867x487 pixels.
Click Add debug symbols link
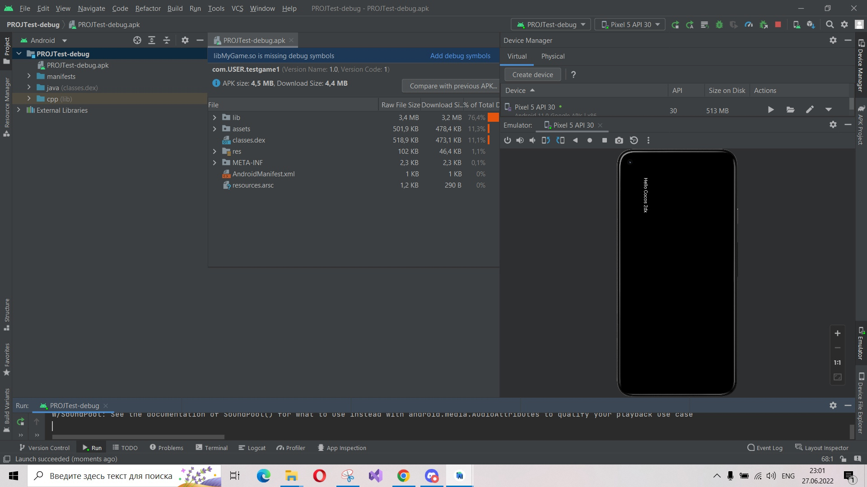point(460,55)
